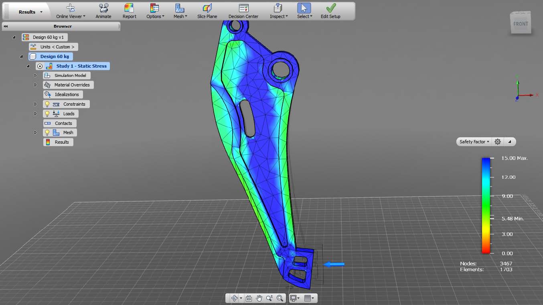Select the Study 1 - Static Stress row

tap(73, 66)
